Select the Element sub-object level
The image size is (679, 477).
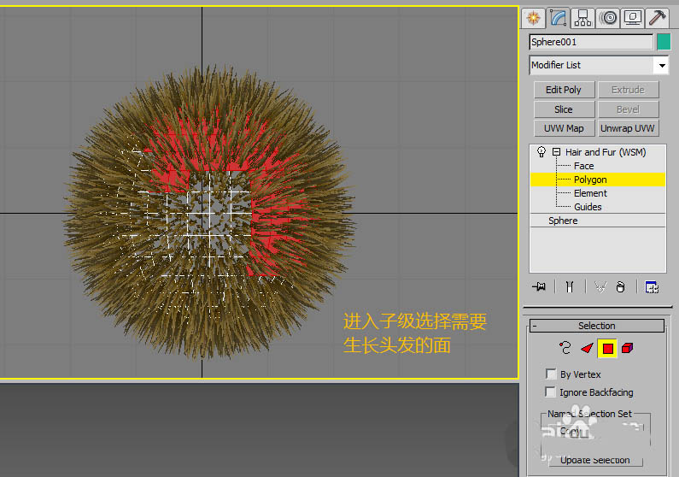(590, 193)
